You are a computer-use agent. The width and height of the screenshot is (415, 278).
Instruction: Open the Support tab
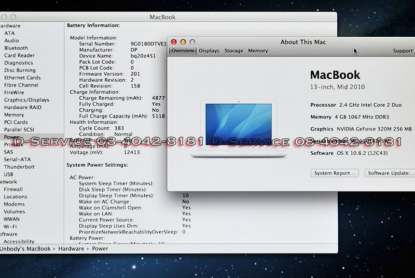403,51
